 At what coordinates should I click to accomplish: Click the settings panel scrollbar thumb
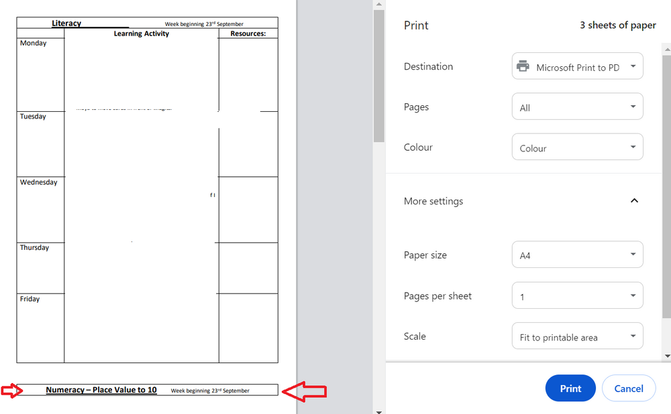coord(667,186)
